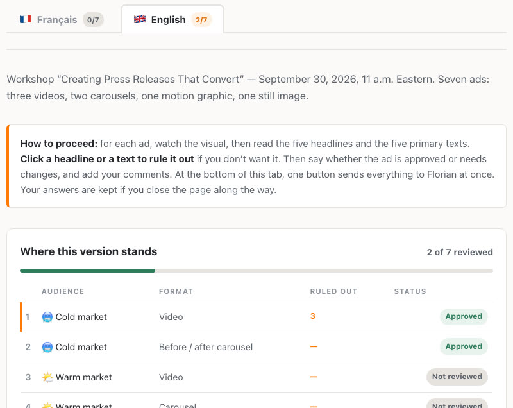Click the AUDIENCE column header
The height and width of the screenshot is (408, 513).
tap(63, 291)
